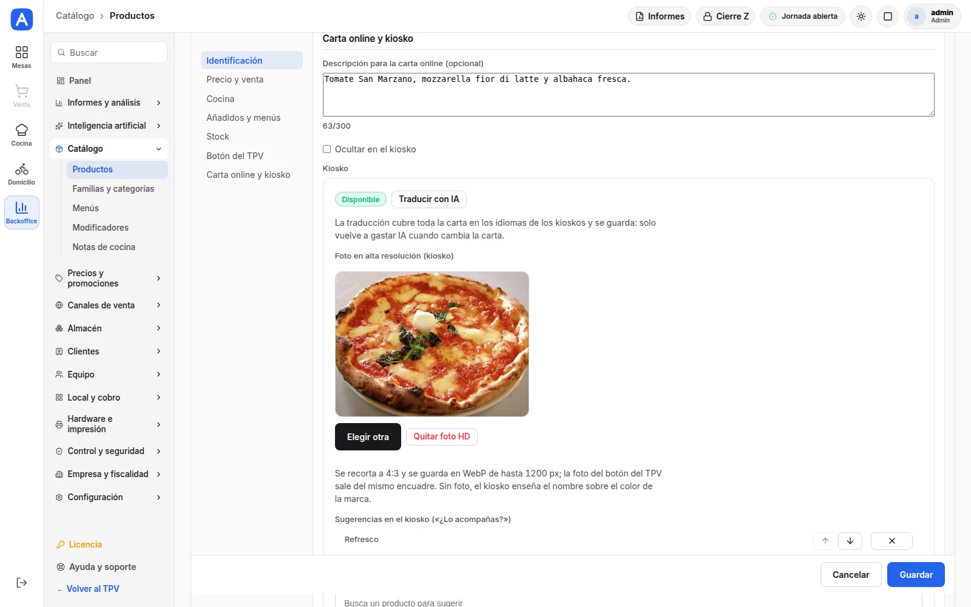Viewport: 971px width, 607px height.
Task: Open the Domicilio delivery bike icon
Action: click(x=21, y=174)
